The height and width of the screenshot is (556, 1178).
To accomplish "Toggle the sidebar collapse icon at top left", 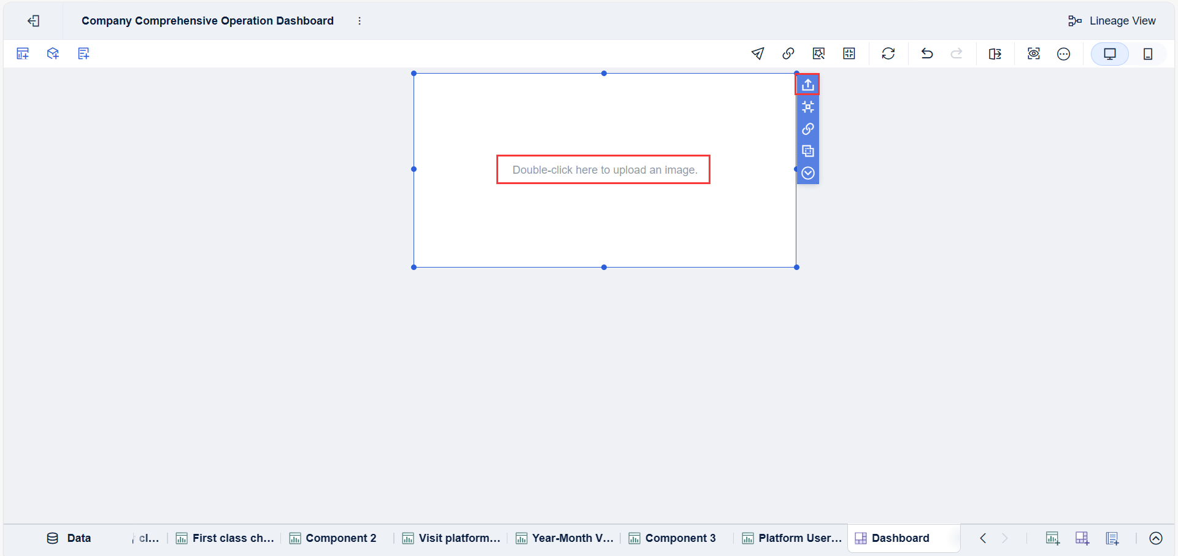I will [34, 20].
